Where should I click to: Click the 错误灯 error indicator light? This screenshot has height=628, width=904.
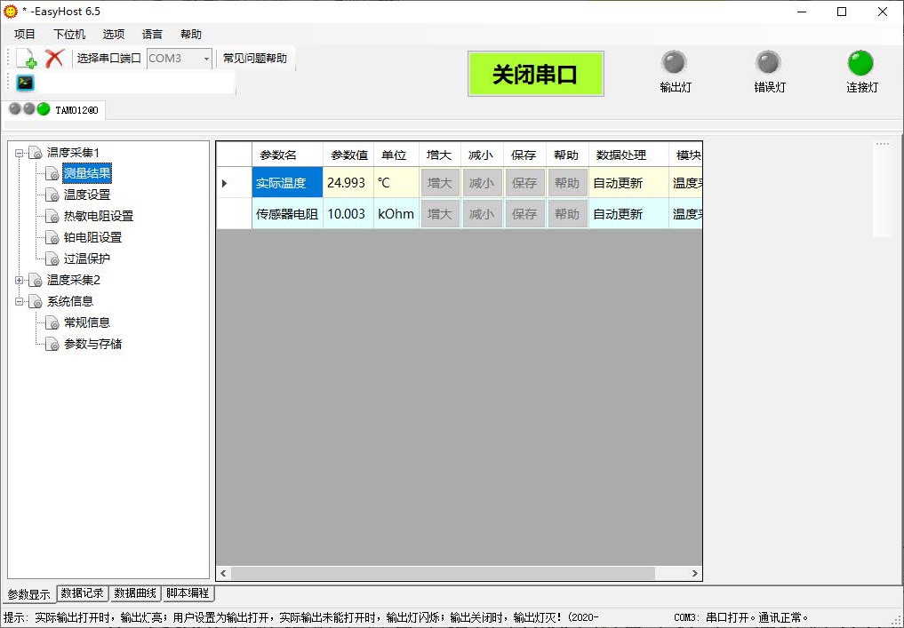point(768,63)
